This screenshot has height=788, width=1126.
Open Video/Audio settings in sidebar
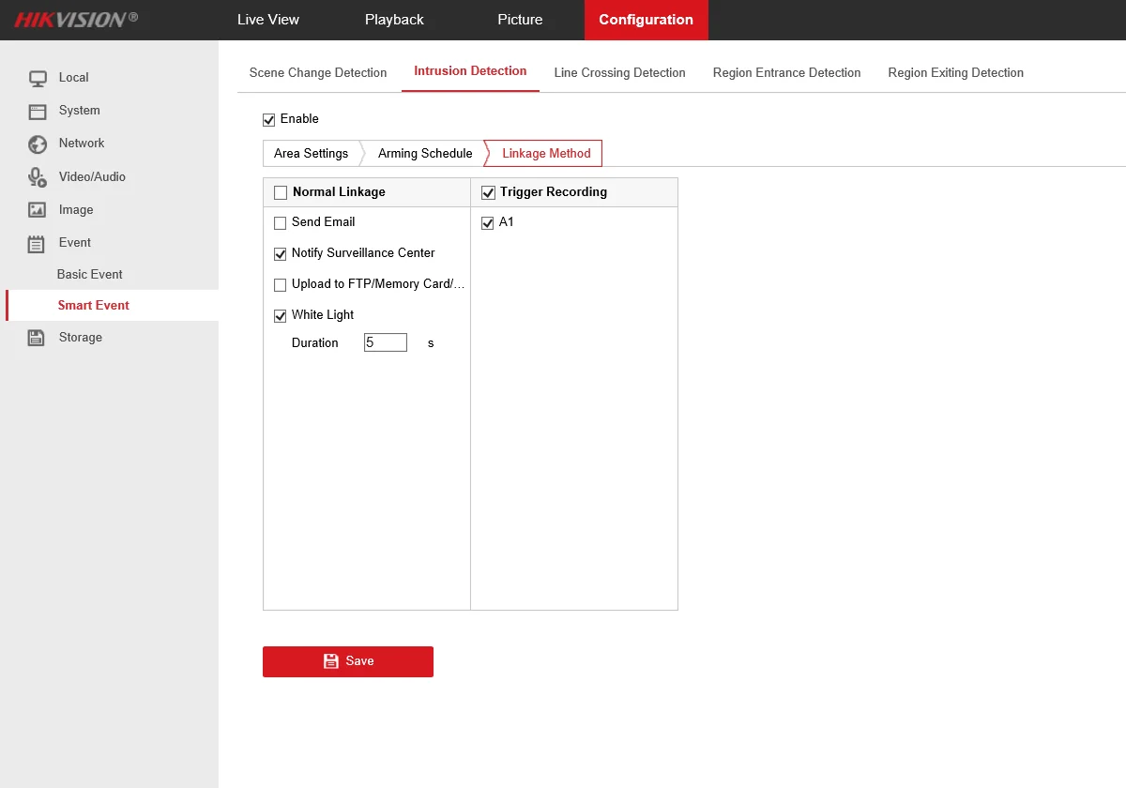(x=92, y=176)
